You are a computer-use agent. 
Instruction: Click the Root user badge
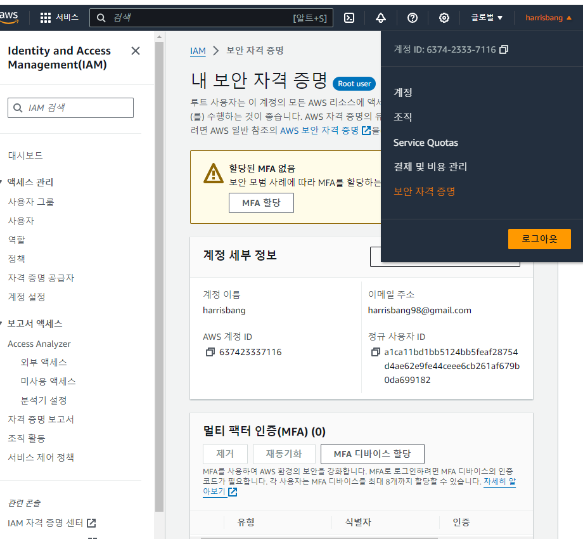pos(354,84)
